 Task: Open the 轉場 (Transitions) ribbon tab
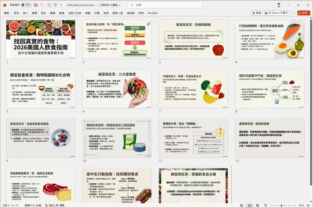53,13
